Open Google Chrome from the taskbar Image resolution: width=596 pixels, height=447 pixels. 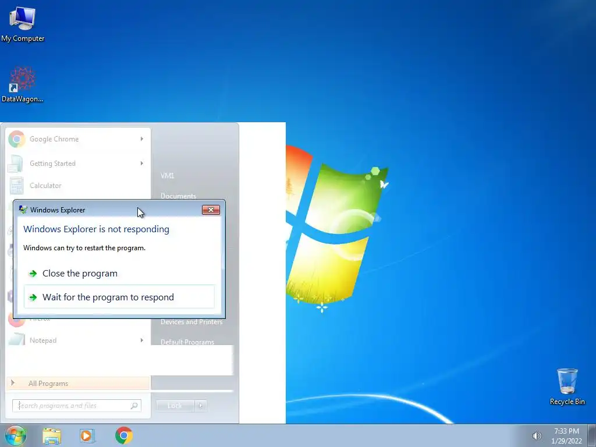(124, 435)
